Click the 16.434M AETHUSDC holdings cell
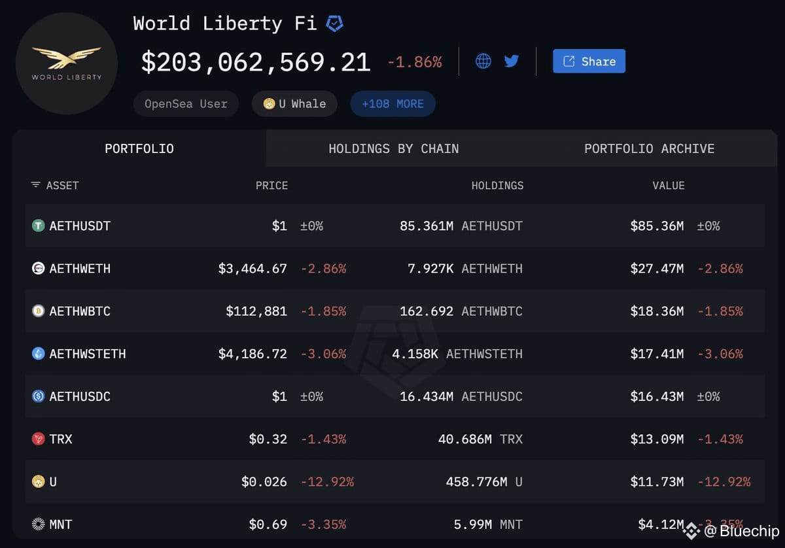Image resolution: width=785 pixels, height=548 pixels. click(461, 396)
